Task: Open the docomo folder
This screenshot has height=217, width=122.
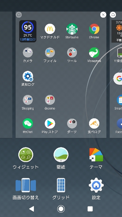Action: 50,100
